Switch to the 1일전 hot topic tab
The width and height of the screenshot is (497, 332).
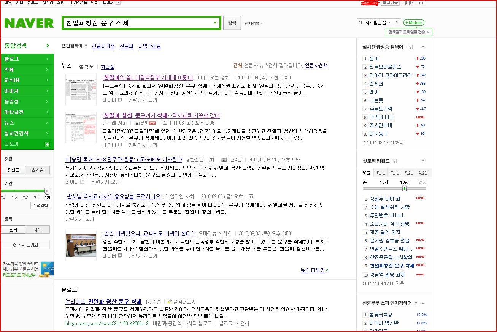[380, 172]
